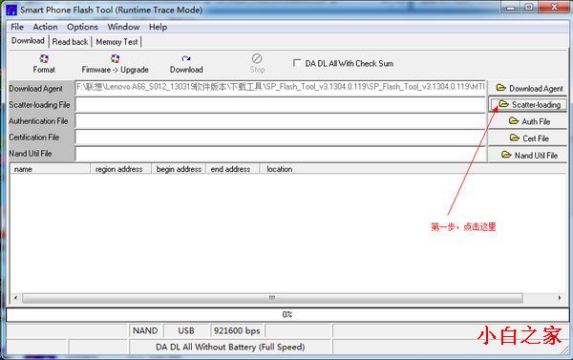Screen dimensions: 573x360
Task: Enable DA DL All With Check Sum
Action: click(x=297, y=63)
